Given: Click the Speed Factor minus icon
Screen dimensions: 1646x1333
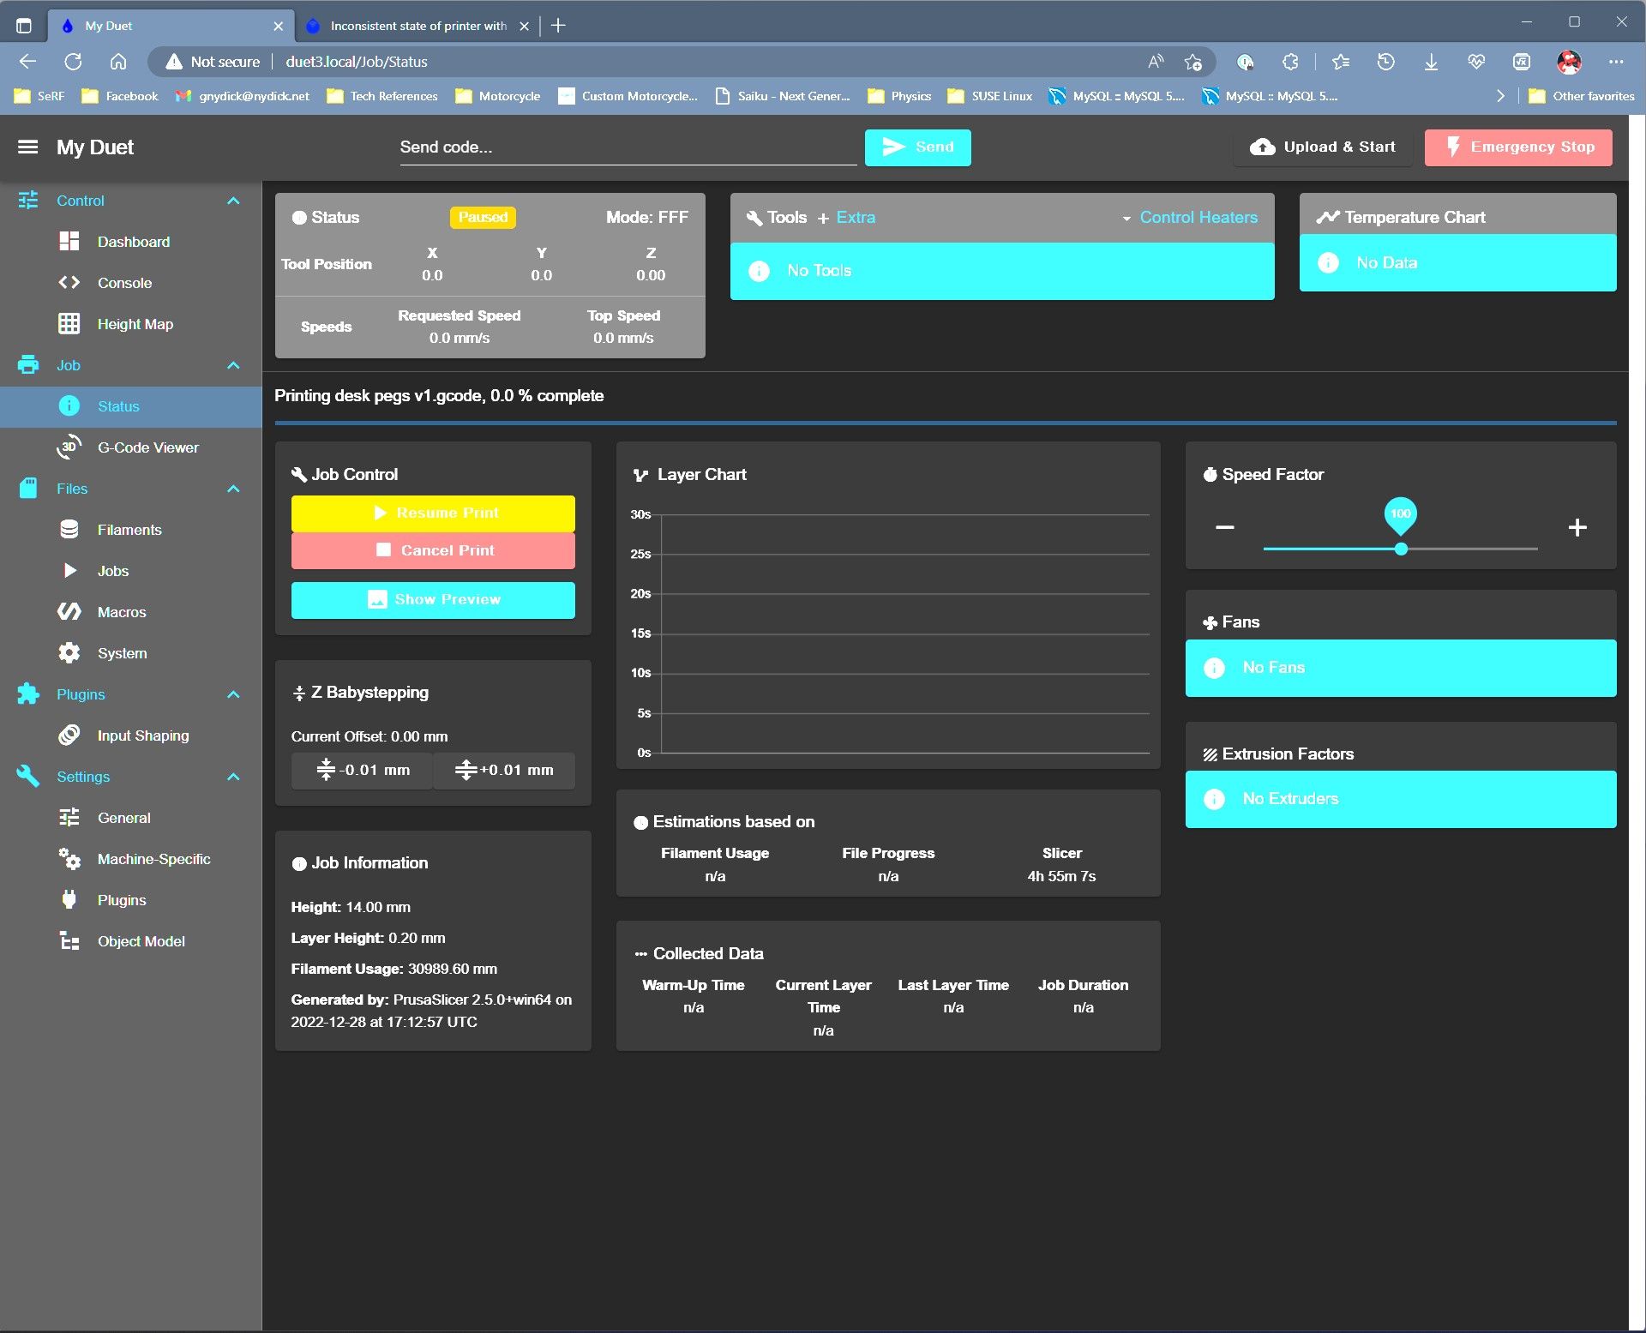Looking at the screenshot, I should point(1225,527).
